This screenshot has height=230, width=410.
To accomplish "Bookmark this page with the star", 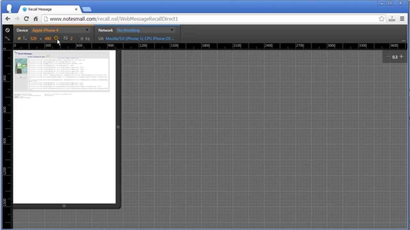I will pyautogui.click(x=381, y=19).
